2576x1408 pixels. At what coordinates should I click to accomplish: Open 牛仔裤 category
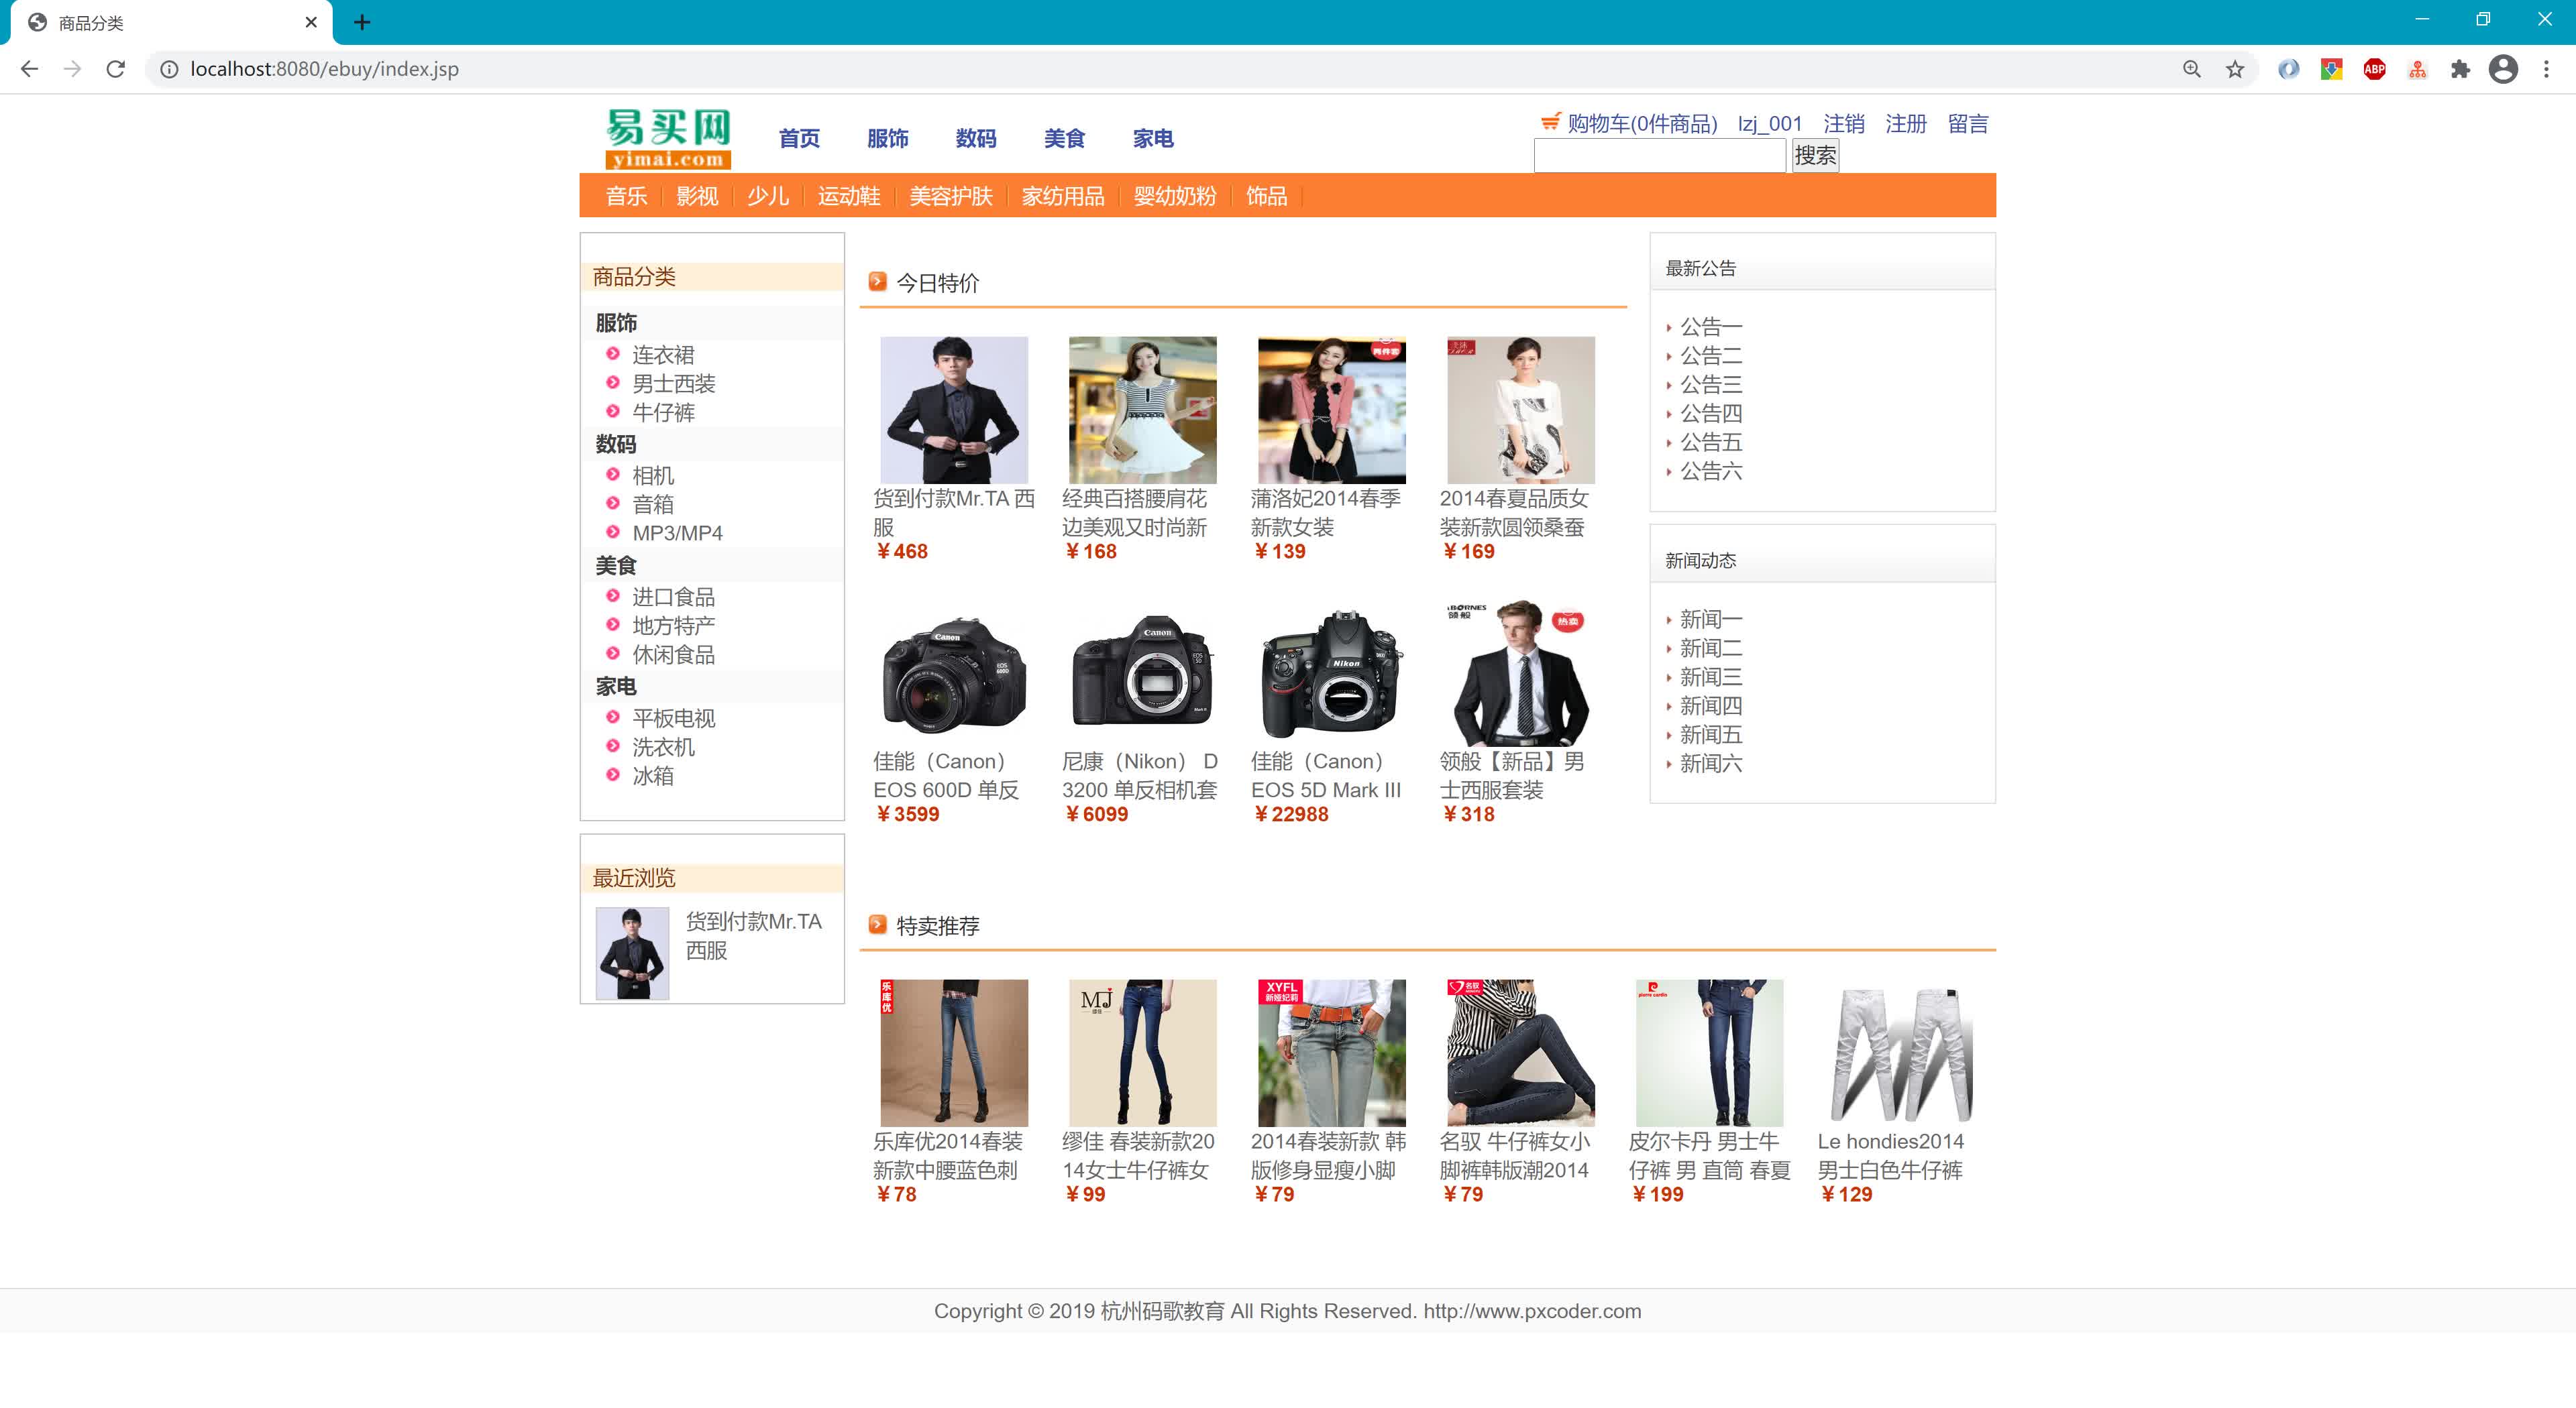pos(663,413)
